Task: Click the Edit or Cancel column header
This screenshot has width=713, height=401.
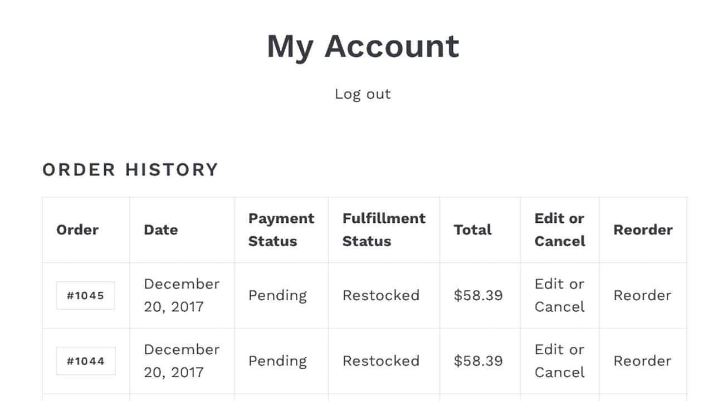Action: [559, 229]
